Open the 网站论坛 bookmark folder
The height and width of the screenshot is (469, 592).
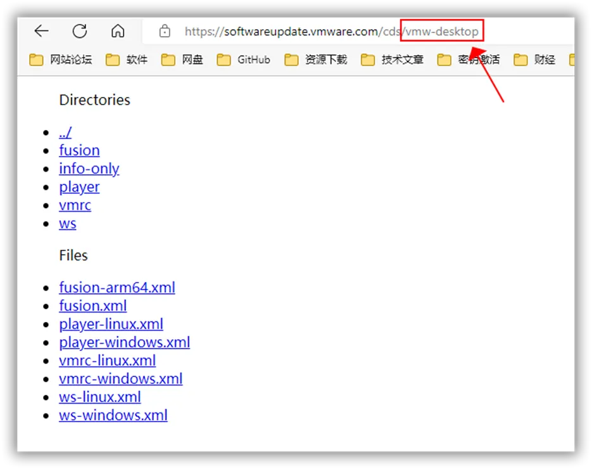tap(61, 60)
